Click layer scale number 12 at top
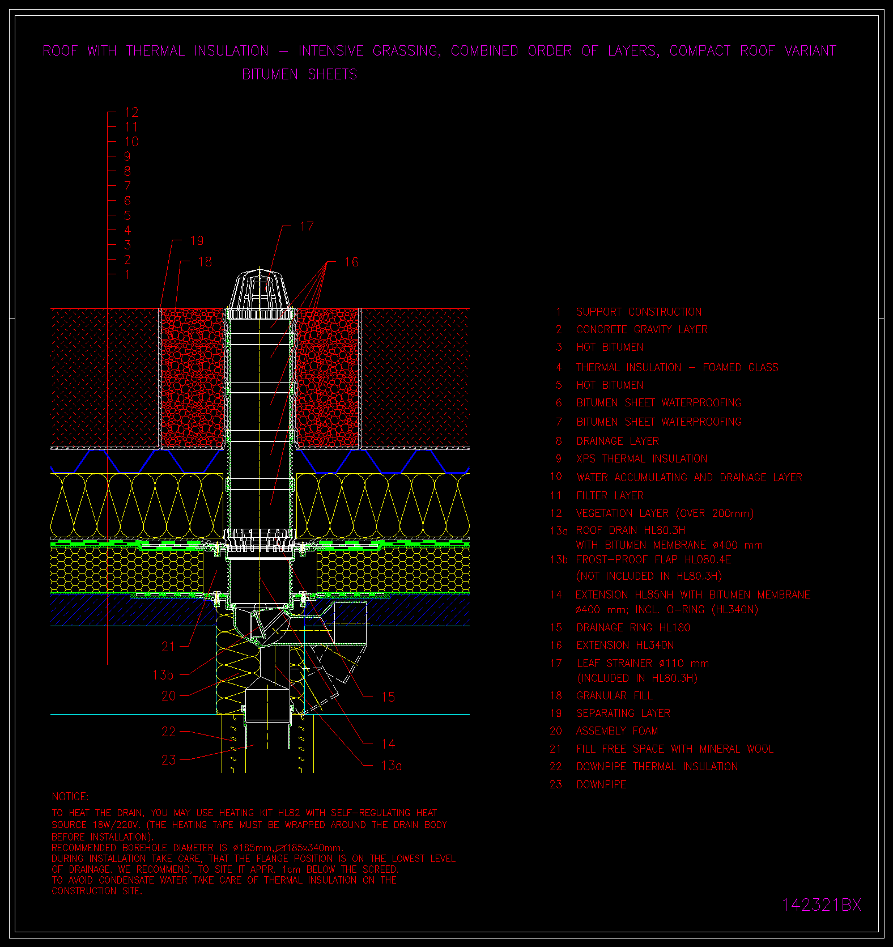 click(131, 112)
